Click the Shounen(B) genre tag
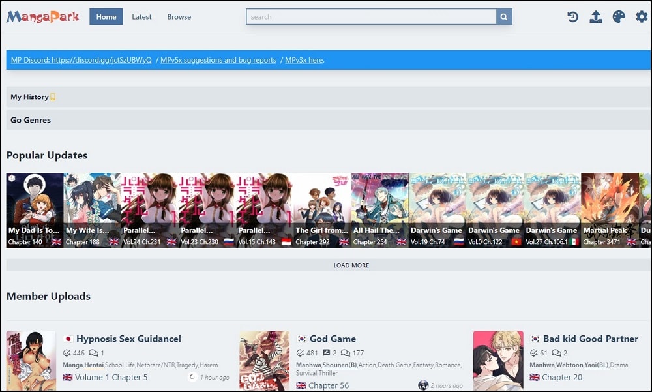The height and width of the screenshot is (392, 652). [x=340, y=365]
